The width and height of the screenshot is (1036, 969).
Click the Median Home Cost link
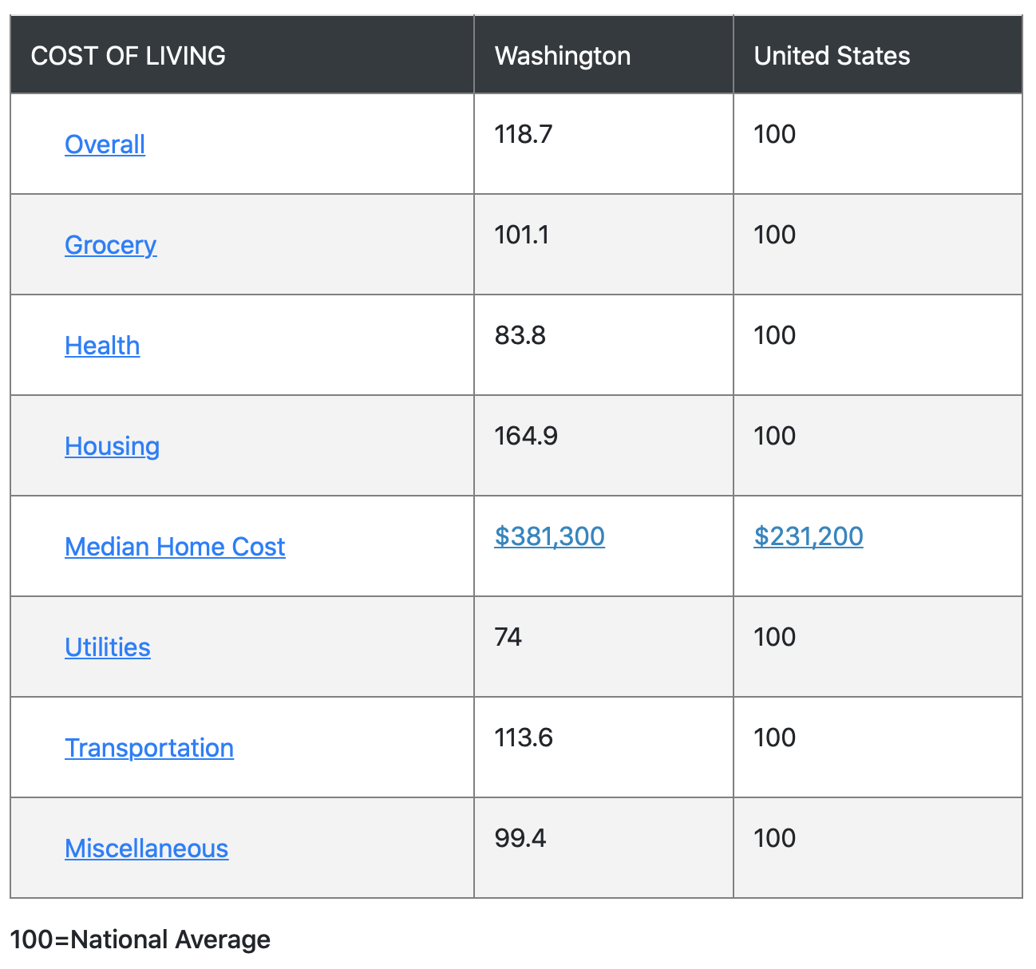(175, 547)
